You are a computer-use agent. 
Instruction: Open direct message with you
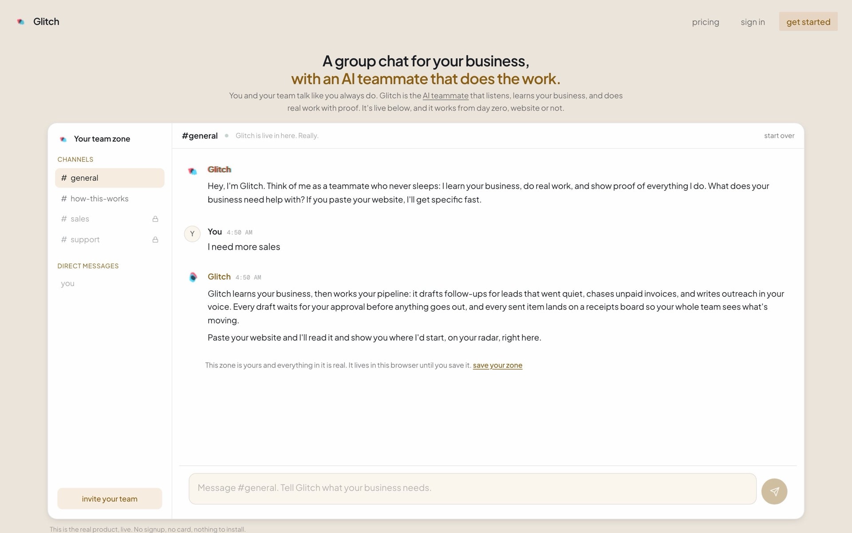[x=67, y=283]
